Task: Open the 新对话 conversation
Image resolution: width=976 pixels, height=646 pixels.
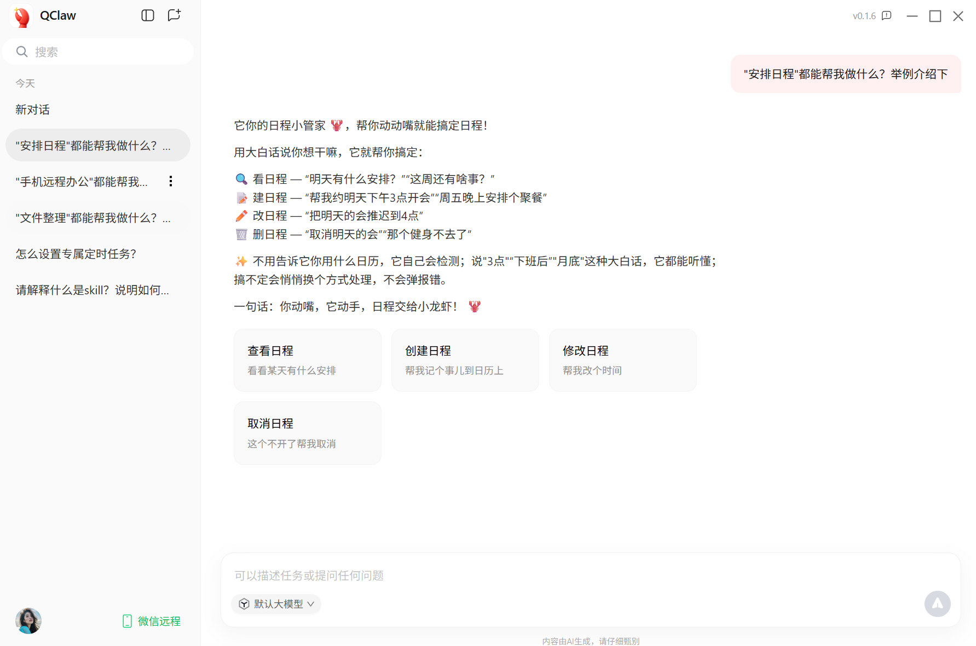Action: (98, 109)
